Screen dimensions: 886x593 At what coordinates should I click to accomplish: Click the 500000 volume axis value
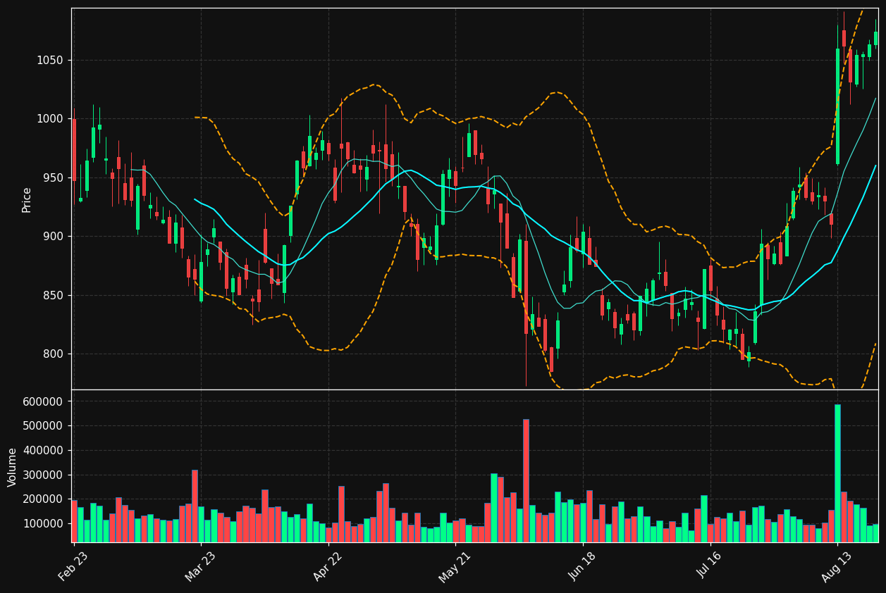[x=44, y=426]
